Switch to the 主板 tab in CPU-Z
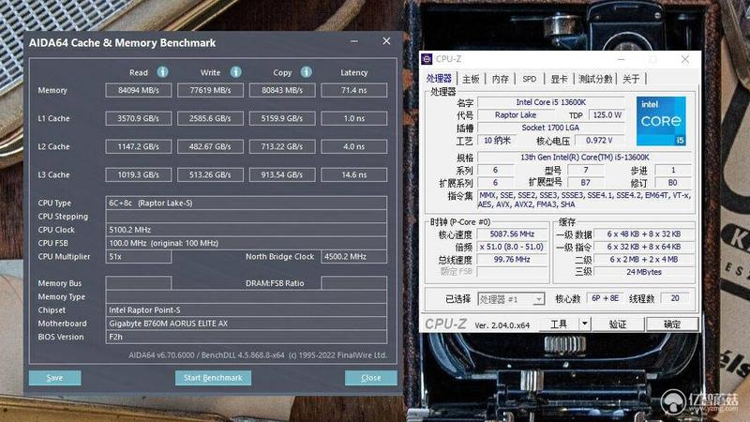Image resolution: width=750 pixels, height=422 pixels. (x=471, y=79)
